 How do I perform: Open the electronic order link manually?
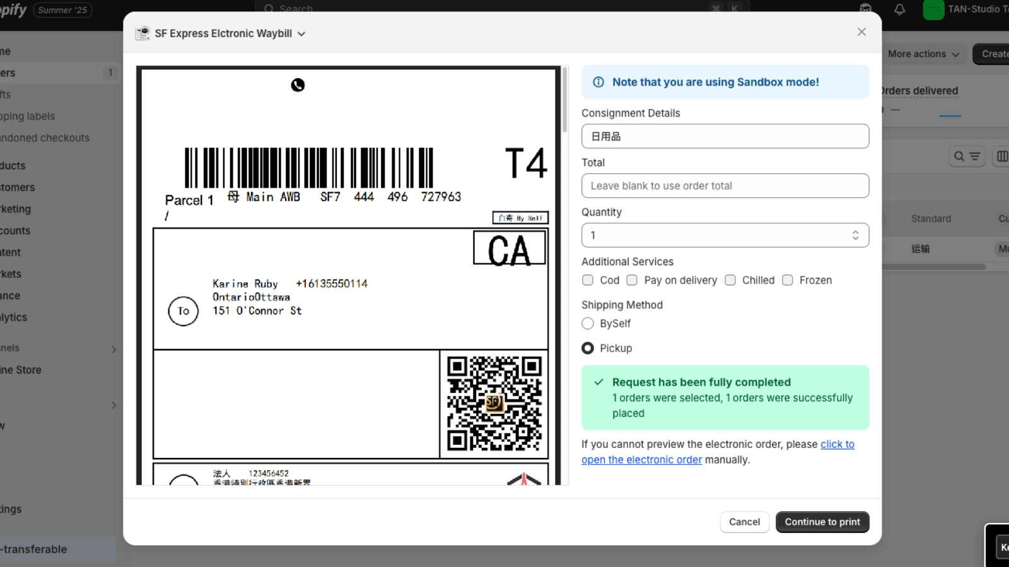tap(641, 460)
